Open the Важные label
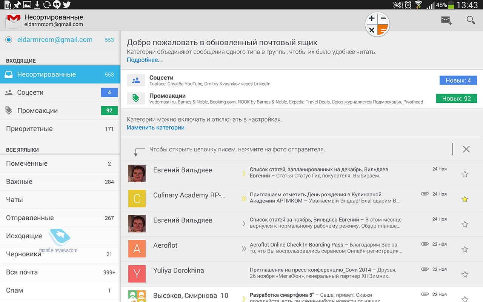Image resolution: width=483 pixels, height=302 pixels. point(60,182)
